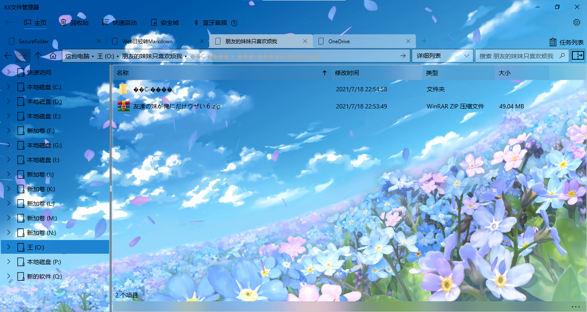Open the 详细列表 view mode dropdown

(x=442, y=56)
